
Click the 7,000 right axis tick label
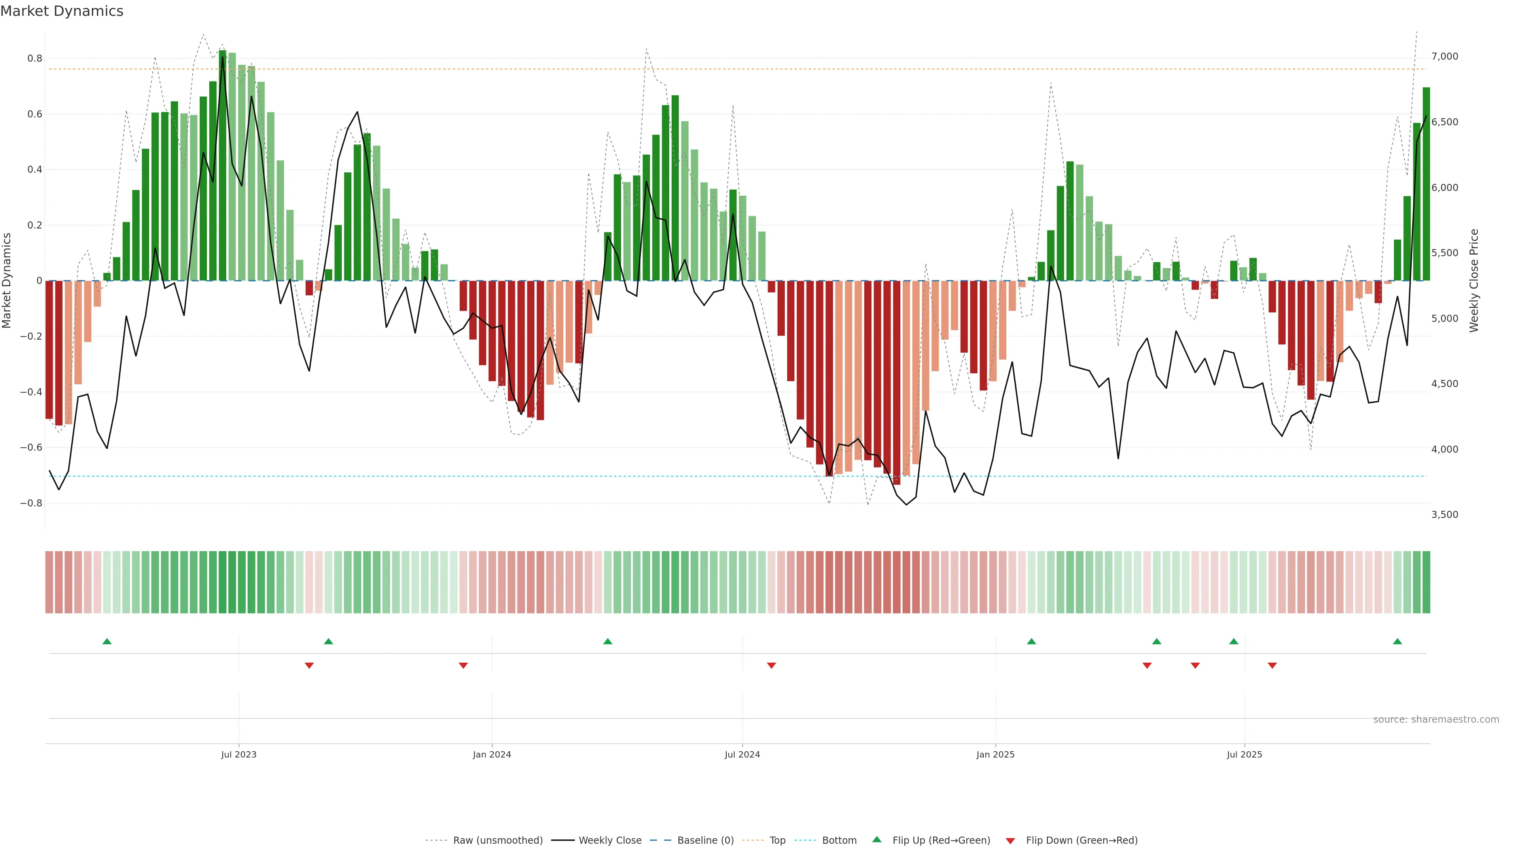click(x=1445, y=57)
